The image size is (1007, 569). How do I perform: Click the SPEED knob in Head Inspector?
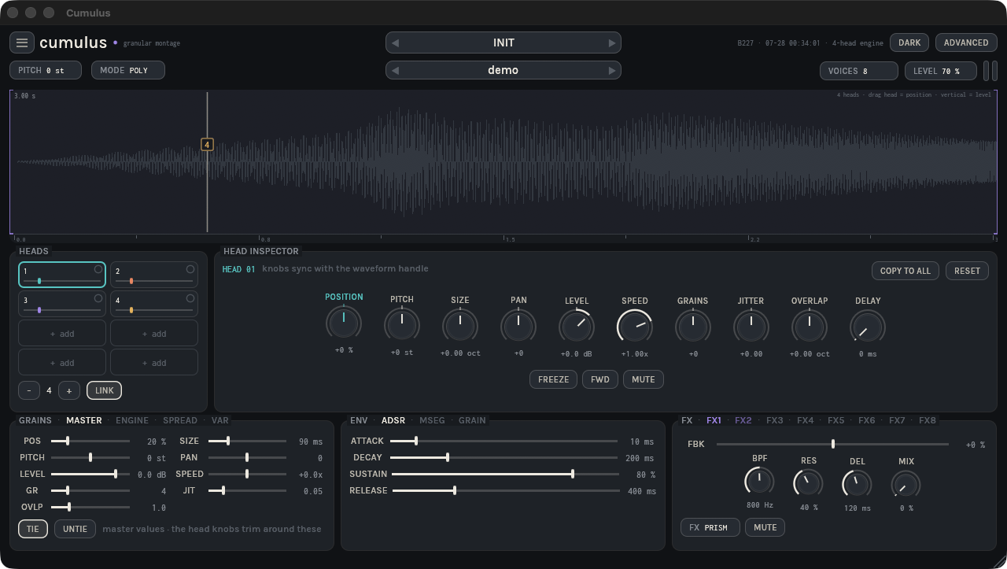[x=635, y=326]
